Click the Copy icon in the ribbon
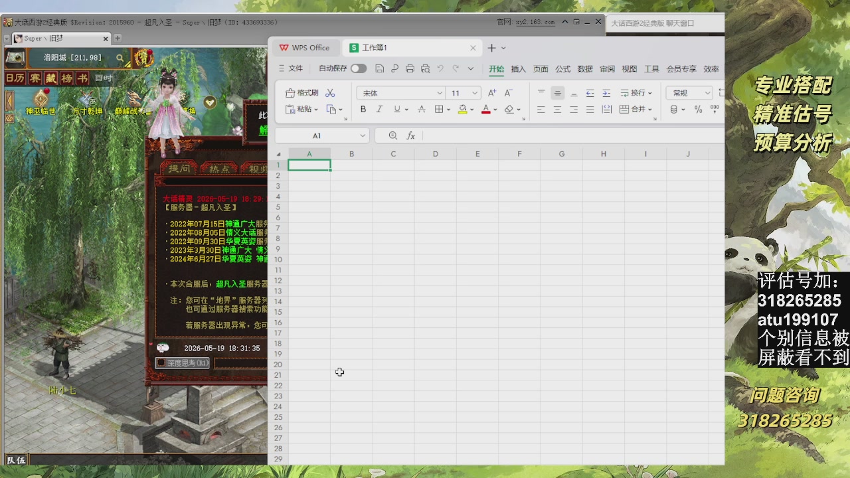850x478 pixels. (331, 110)
